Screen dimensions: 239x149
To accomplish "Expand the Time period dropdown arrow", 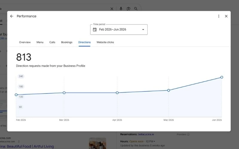I will click(x=143, y=30).
